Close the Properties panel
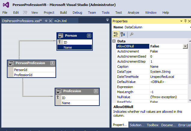 click(x=189, y=21)
